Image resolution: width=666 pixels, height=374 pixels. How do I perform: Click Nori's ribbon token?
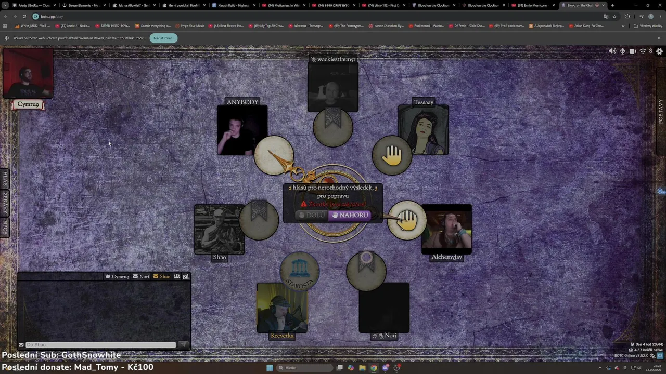(366, 271)
